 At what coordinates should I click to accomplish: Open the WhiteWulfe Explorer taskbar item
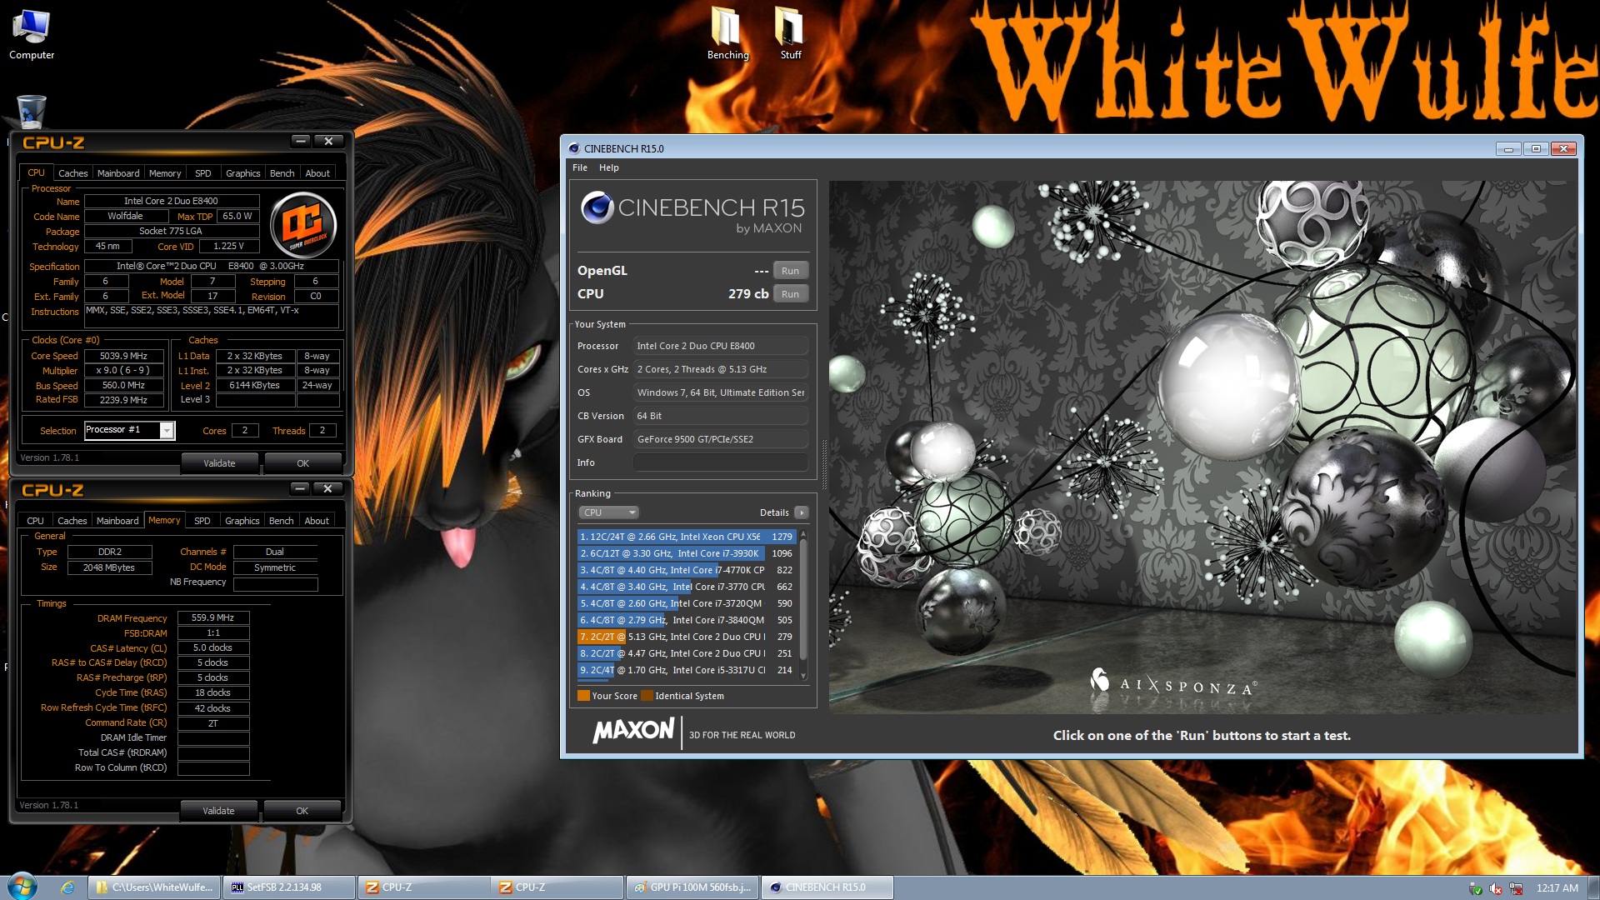[x=155, y=887]
